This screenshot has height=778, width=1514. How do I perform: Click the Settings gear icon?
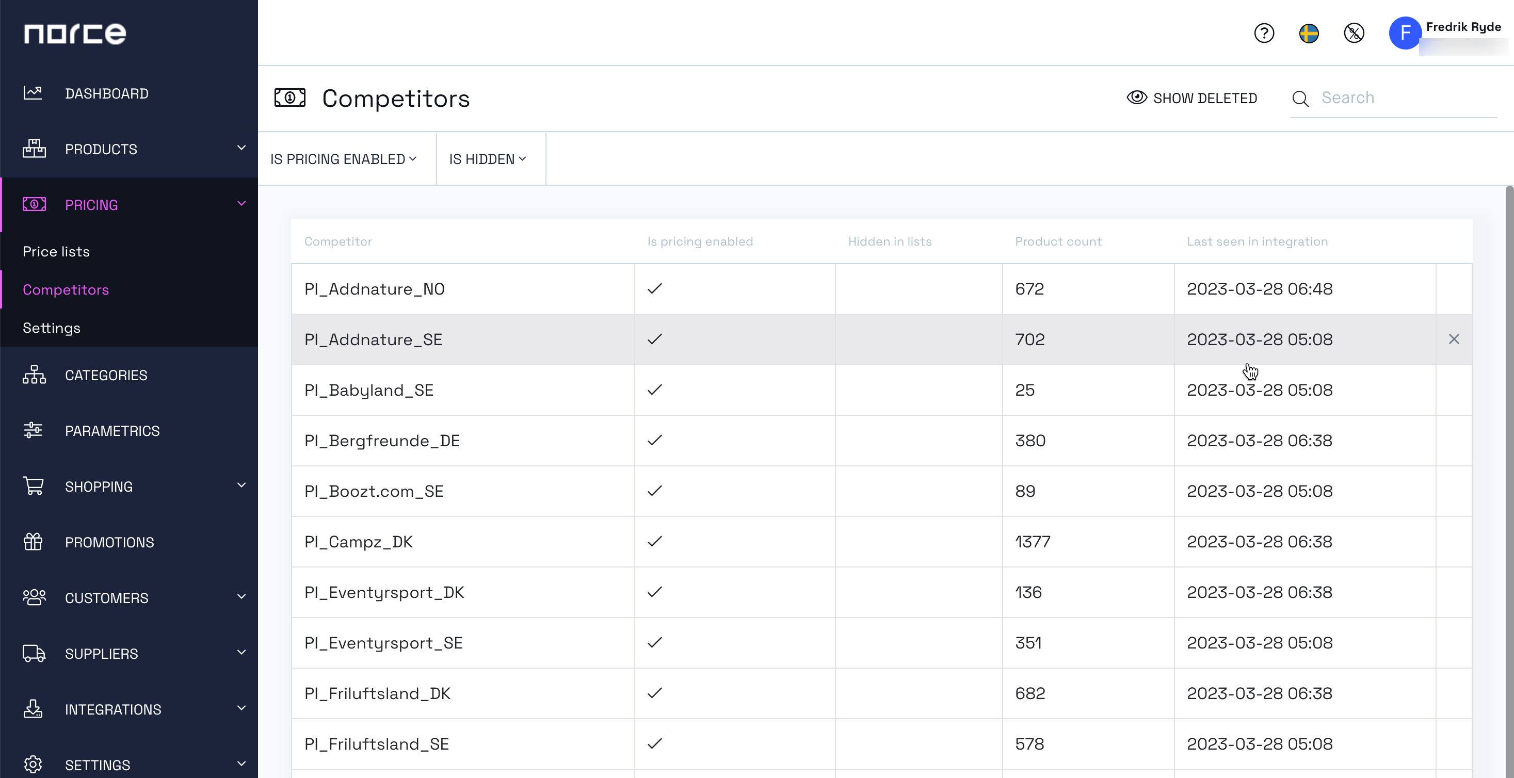pyautogui.click(x=33, y=765)
